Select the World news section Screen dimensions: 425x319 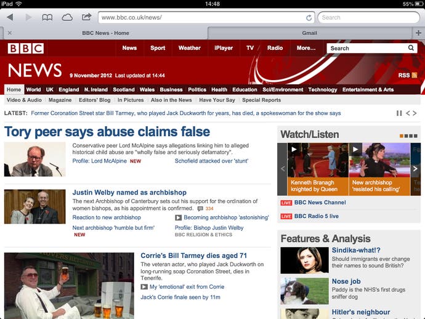(34, 89)
